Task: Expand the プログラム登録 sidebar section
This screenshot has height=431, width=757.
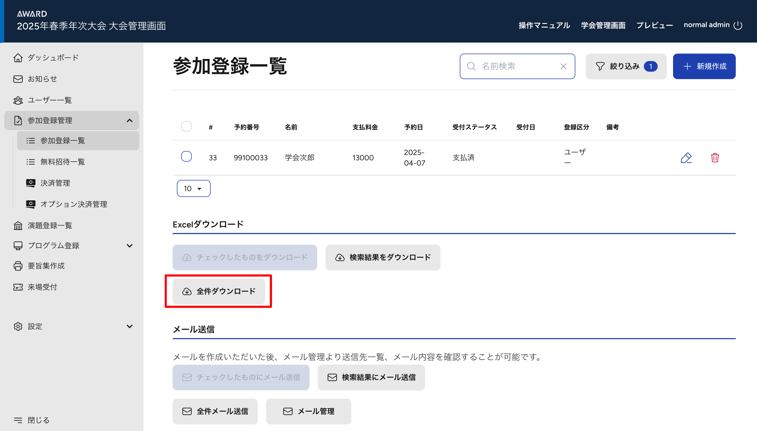Action: click(129, 246)
